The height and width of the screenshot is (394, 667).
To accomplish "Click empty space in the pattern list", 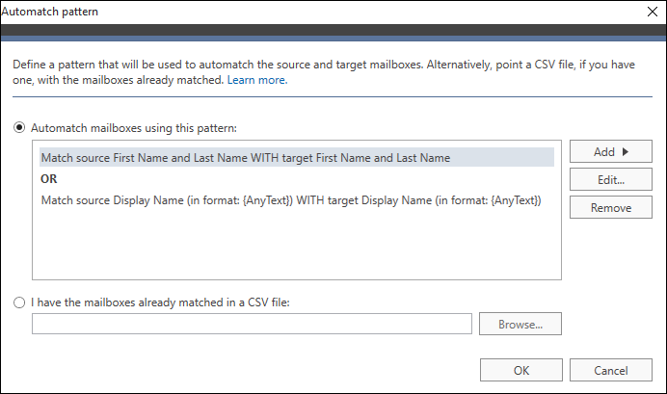I will click(x=297, y=247).
